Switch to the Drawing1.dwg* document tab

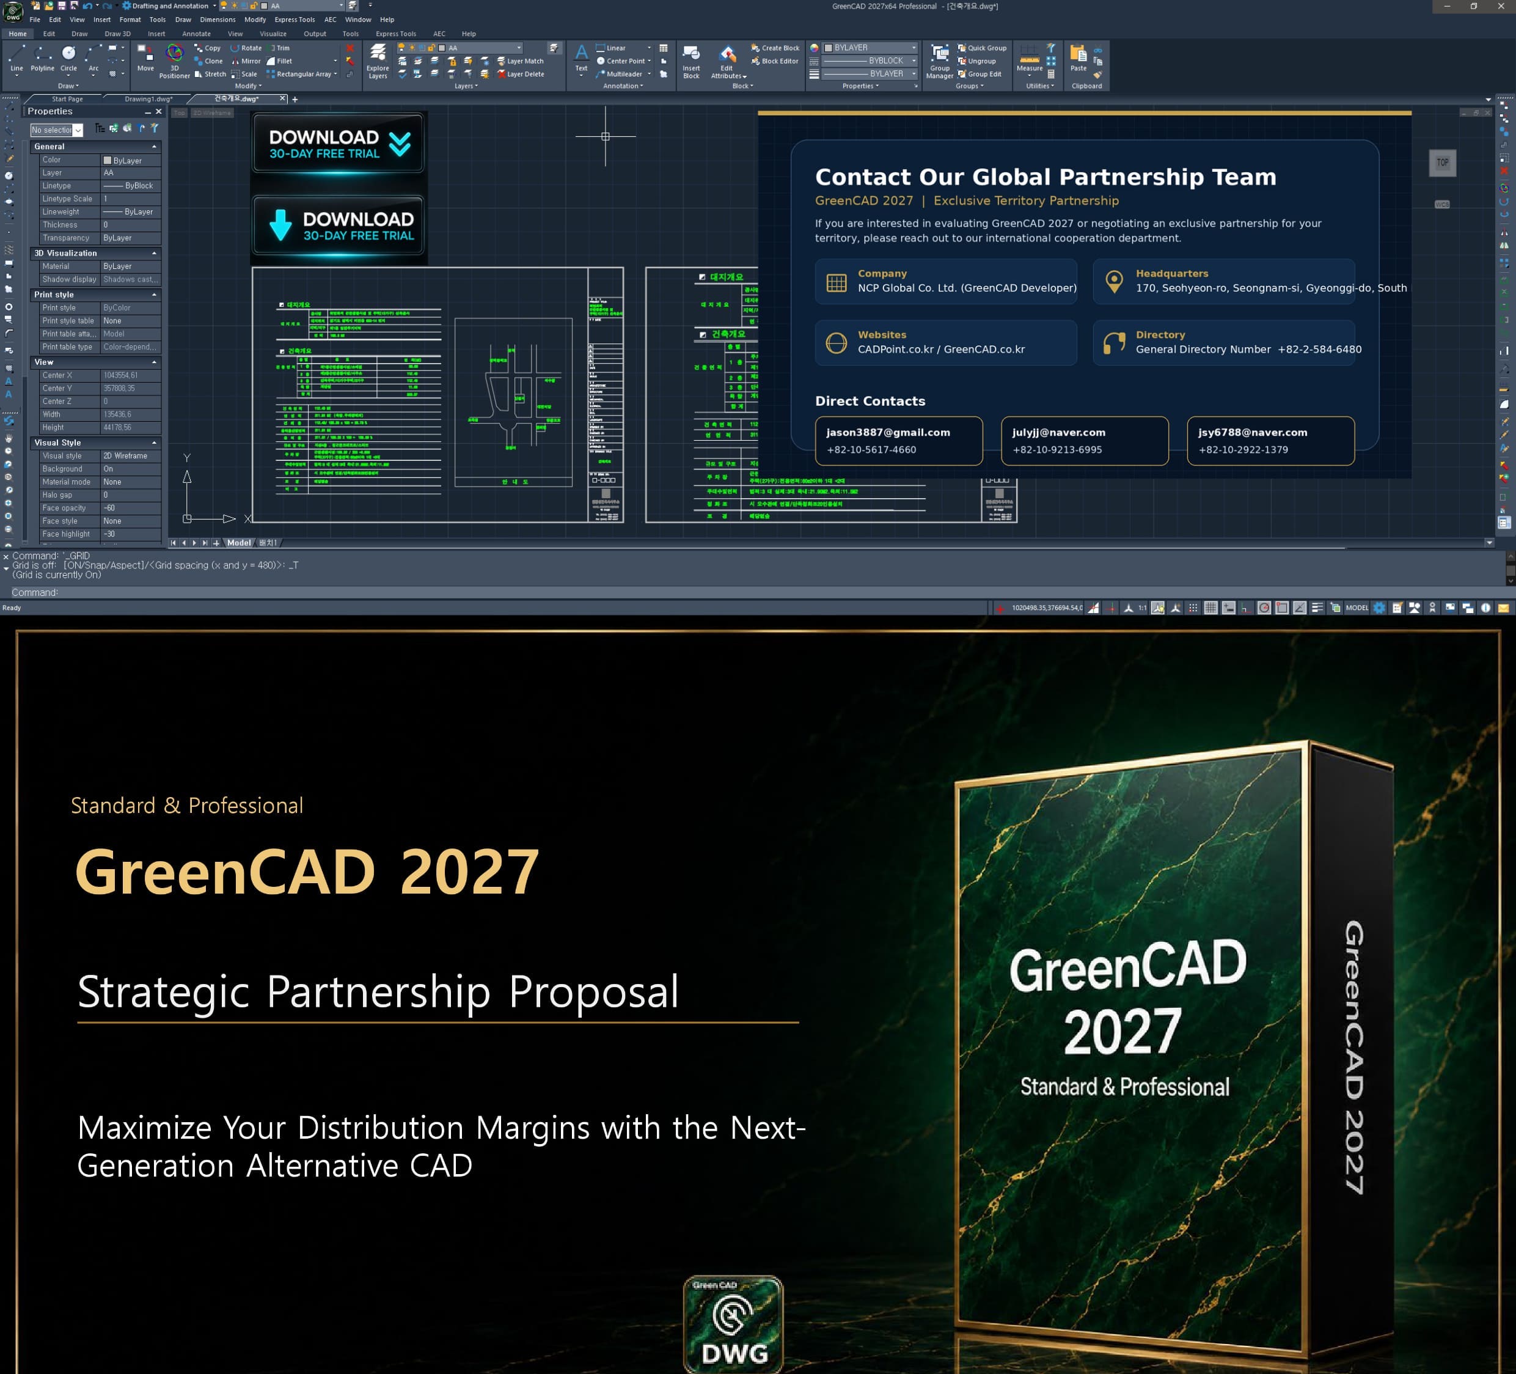coord(148,99)
